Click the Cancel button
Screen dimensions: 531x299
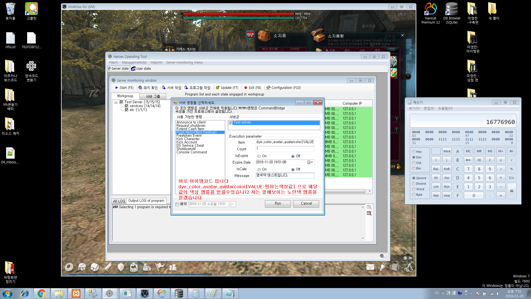tap(306, 204)
